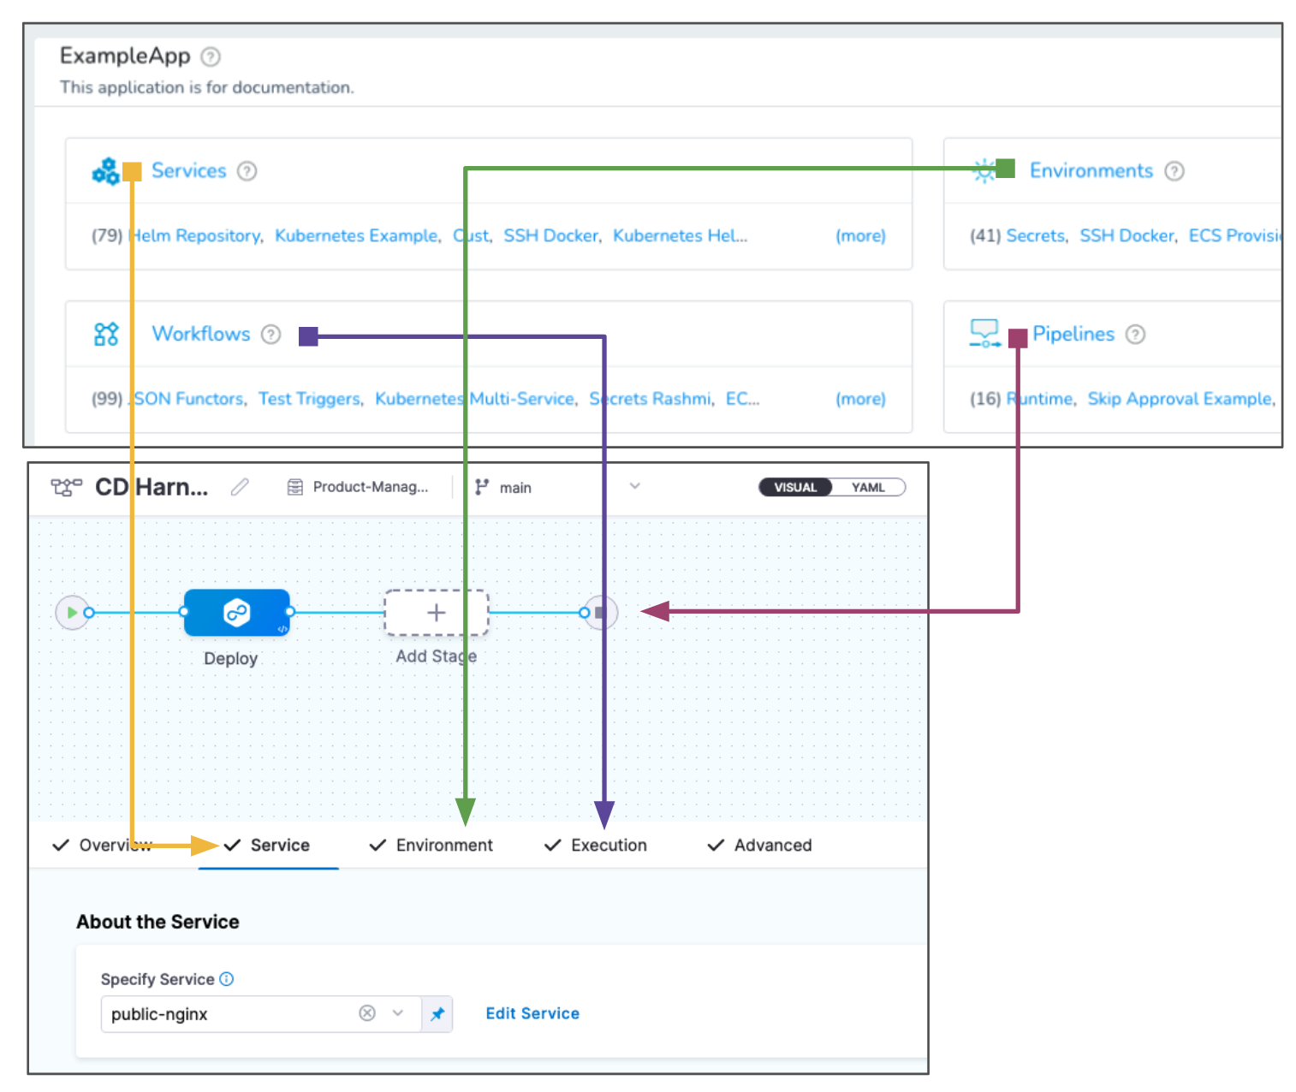Open the Environments heading link

(1091, 171)
